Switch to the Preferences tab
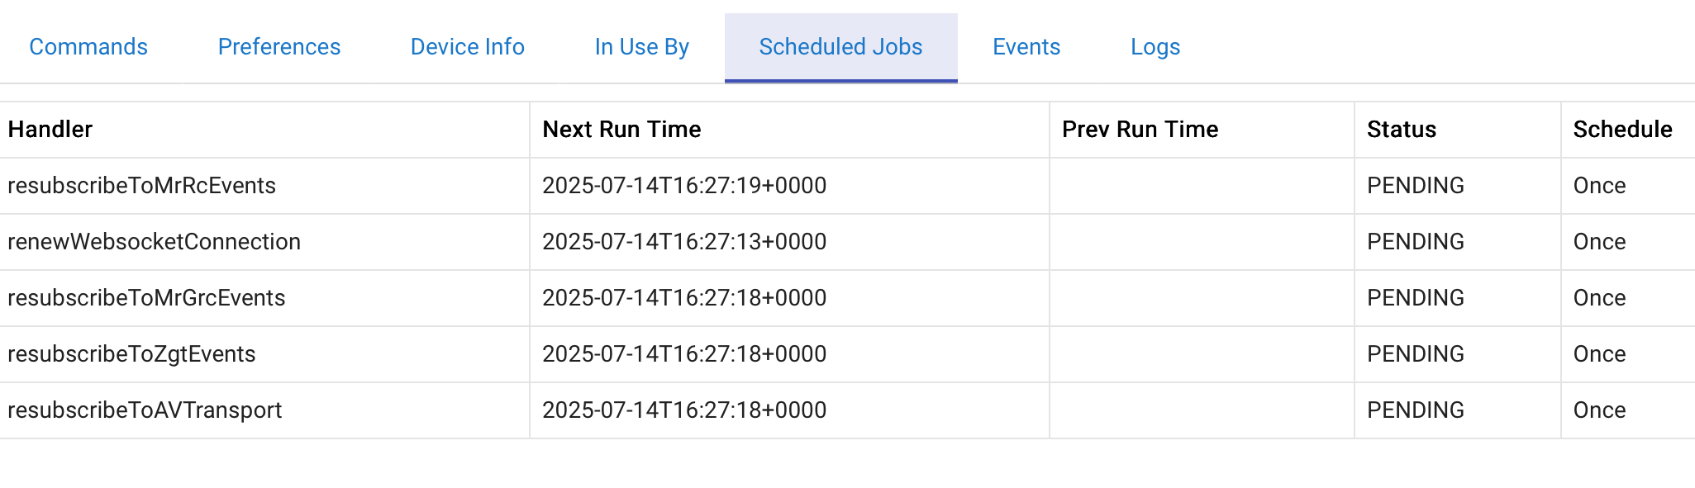Viewport: 1695px width, 488px height. click(x=279, y=47)
